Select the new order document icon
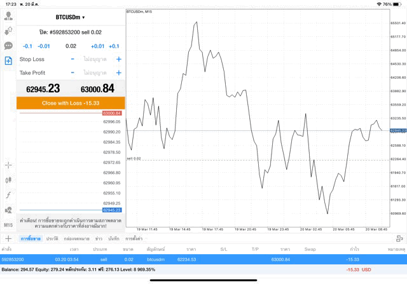This screenshot has width=407, height=284. pyautogui.click(x=8, y=61)
